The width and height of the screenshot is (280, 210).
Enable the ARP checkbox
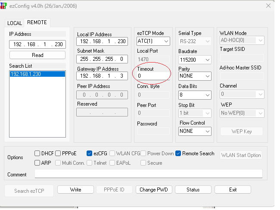(37, 163)
